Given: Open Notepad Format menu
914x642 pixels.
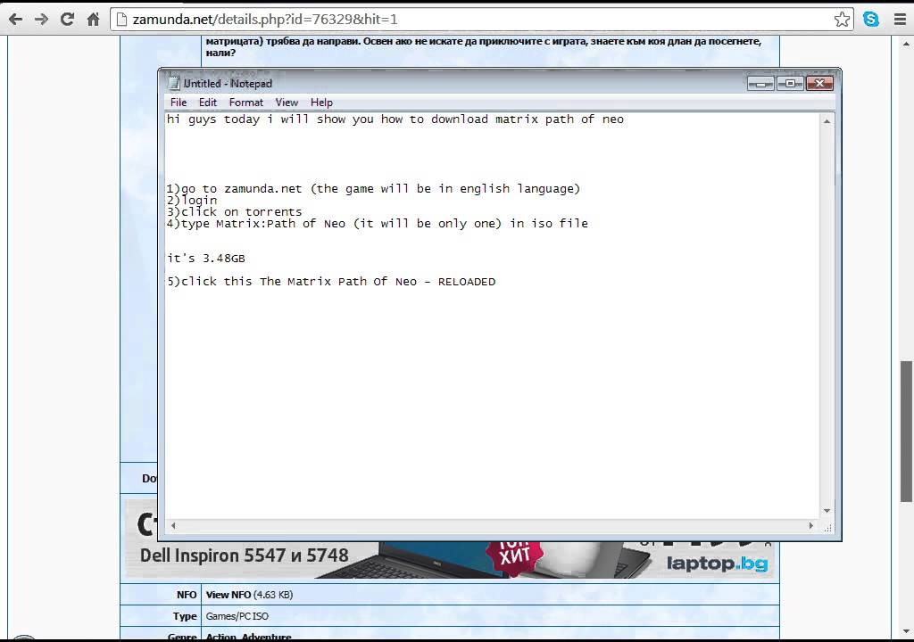Looking at the screenshot, I should pos(246,103).
